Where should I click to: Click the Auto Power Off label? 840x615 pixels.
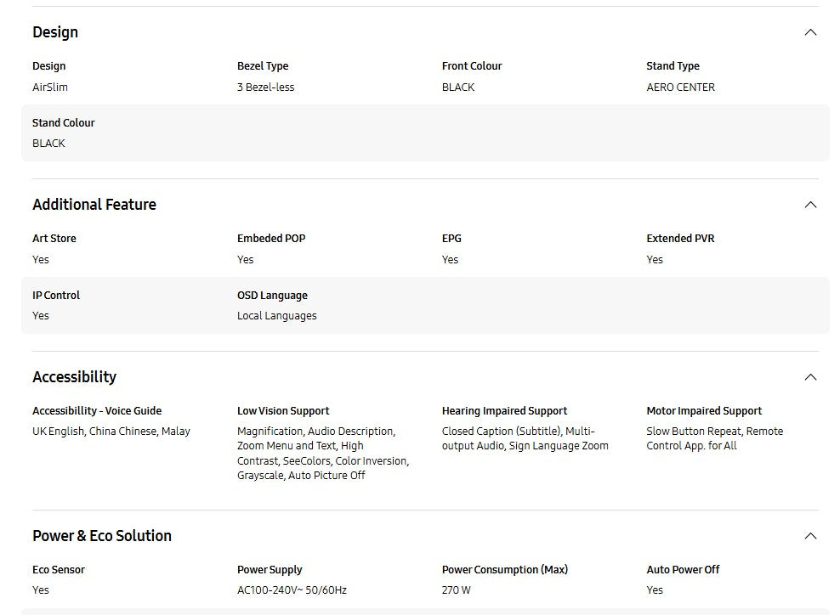(x=683, y=570)
